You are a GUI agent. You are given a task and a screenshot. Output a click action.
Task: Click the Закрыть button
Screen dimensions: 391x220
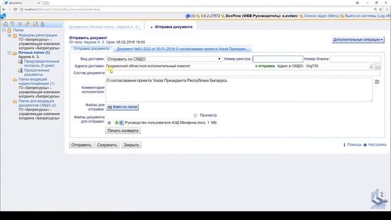click(x=131, y=145)
